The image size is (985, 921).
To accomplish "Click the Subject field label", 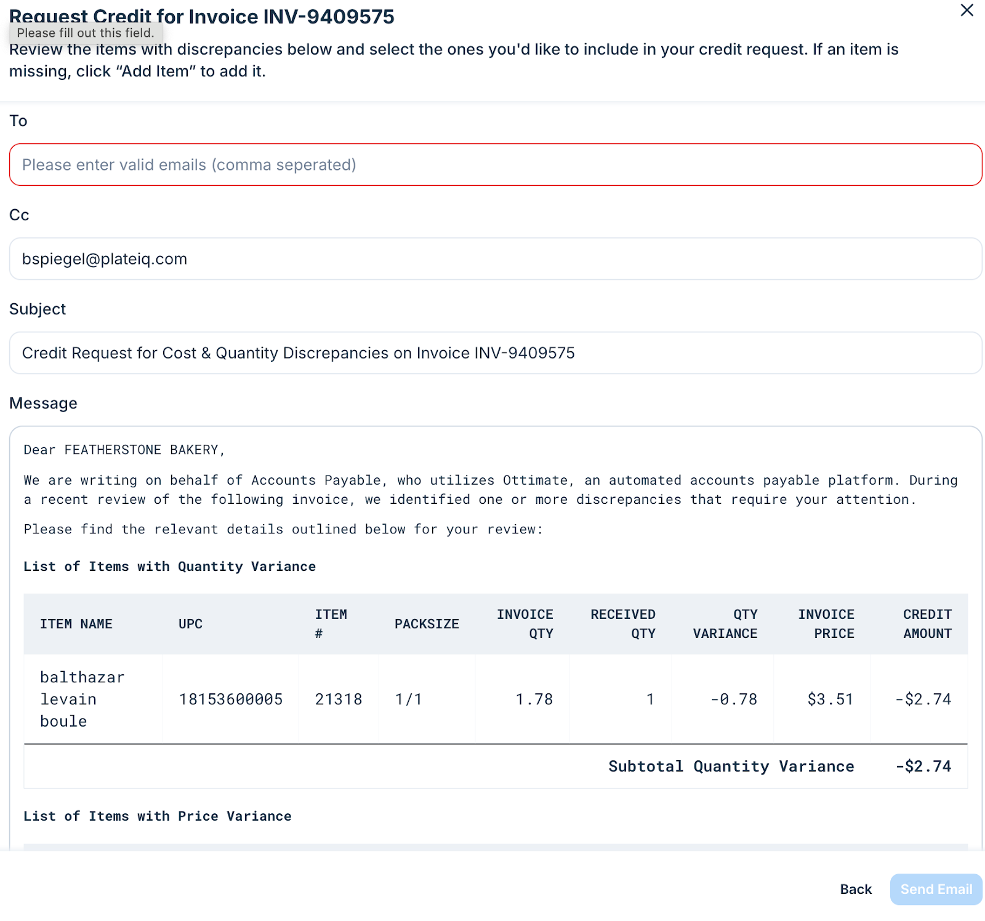I will (38, 309).
